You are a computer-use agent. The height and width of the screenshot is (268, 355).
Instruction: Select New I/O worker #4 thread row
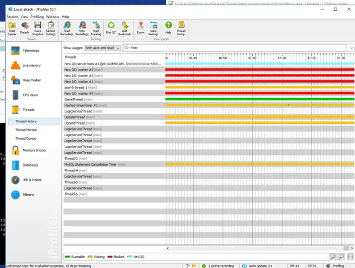click(209, 93)
